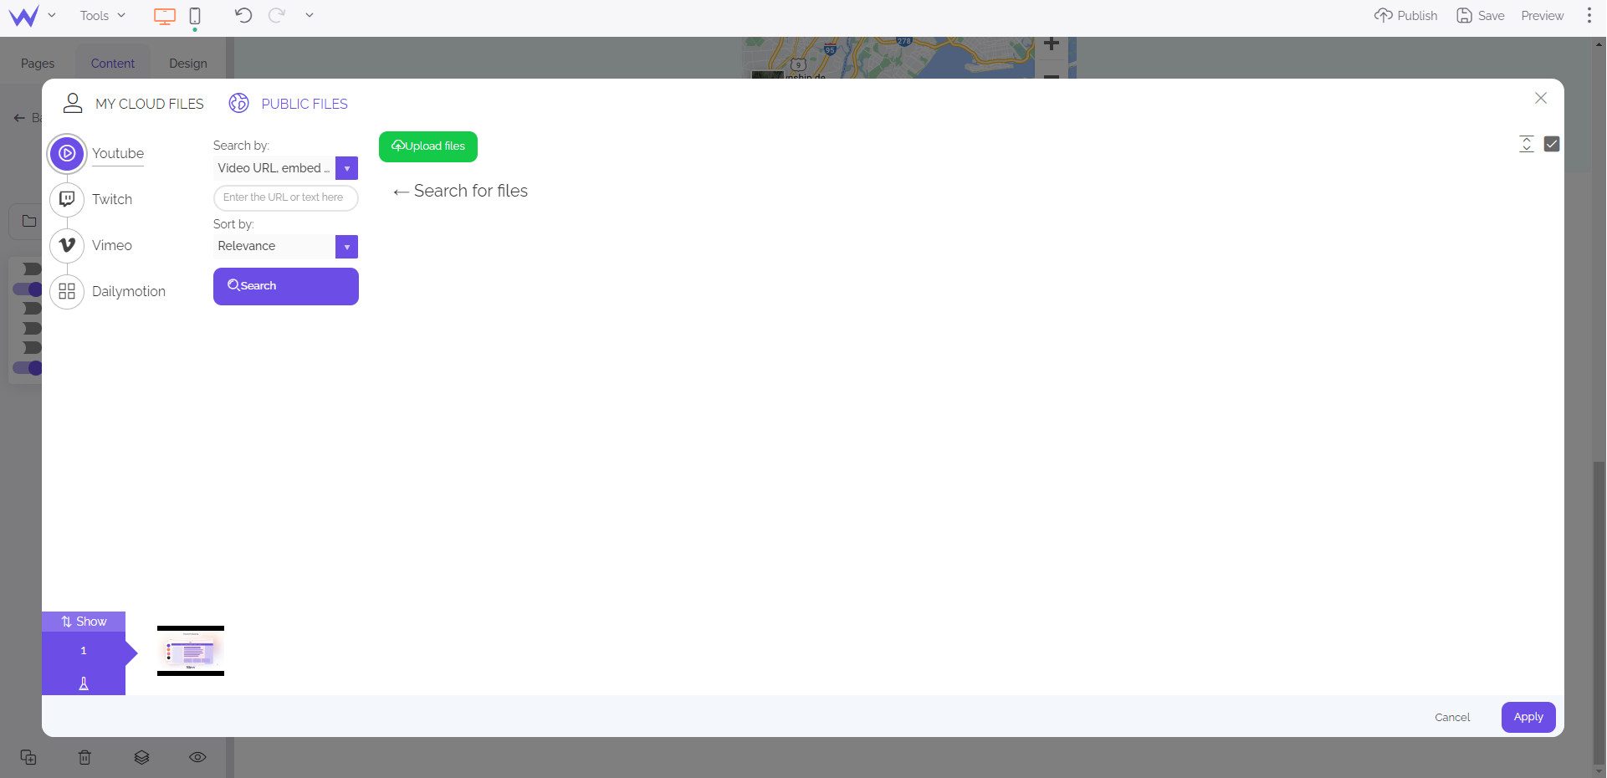The width and height of the screenshot is (1607, 778).
Task: Toggle the Show selected files bar
Action: tap(84, 622)
